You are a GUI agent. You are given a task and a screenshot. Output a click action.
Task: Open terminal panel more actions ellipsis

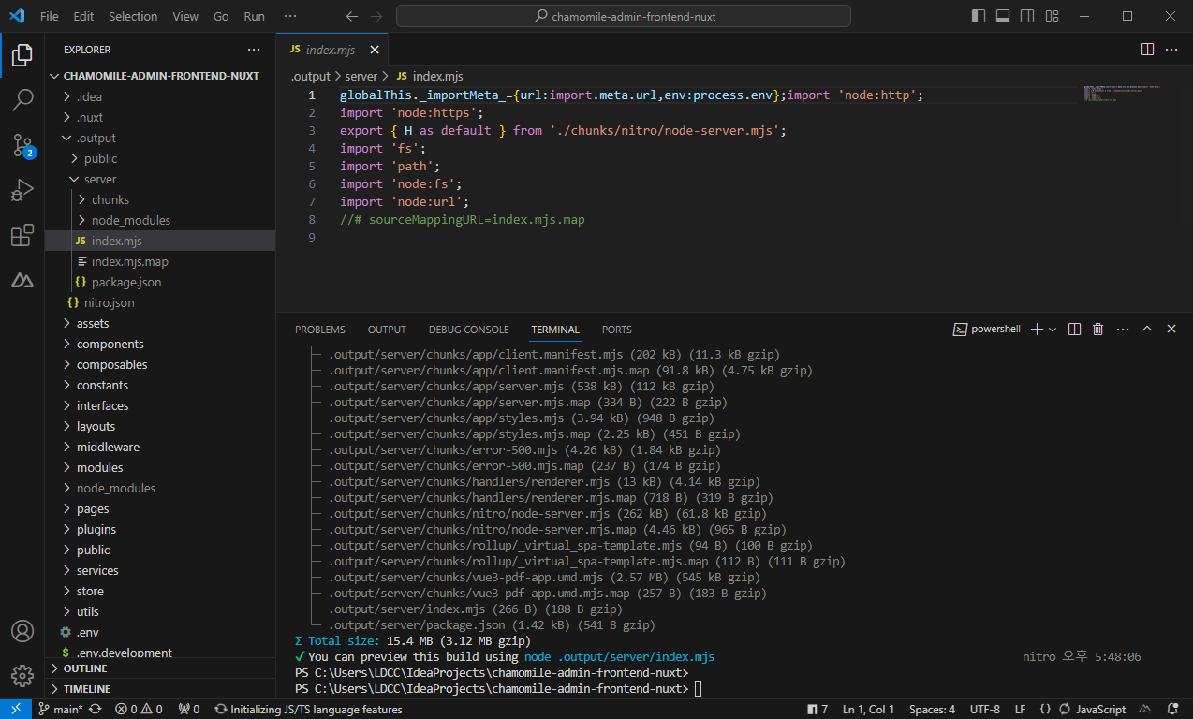tap(1123, 330)
